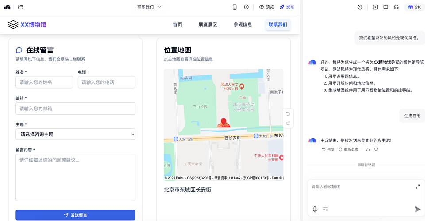Click the 聊聊新话题 divider link

[x=366, y=165]
